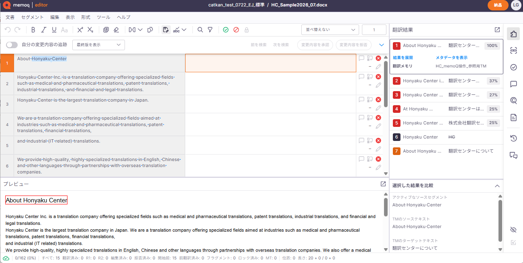Confirm segment with green check icon
Viewport: 523px width, 263px height.
tap(226, 30)
